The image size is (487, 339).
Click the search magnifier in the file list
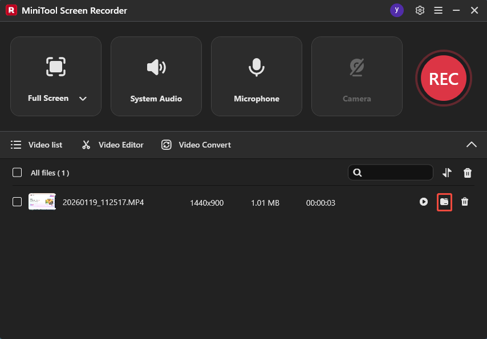(x=356, y=172)
